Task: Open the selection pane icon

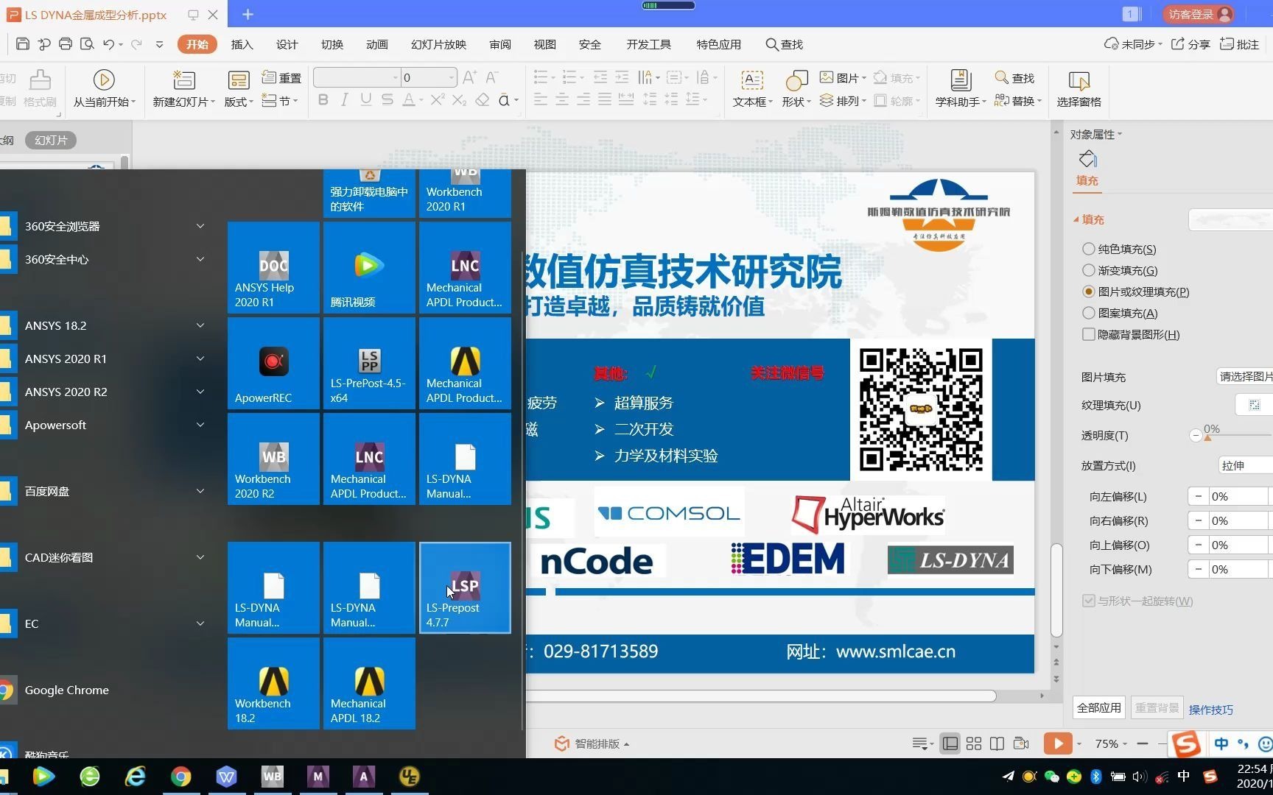Action: click(1079, 79)
